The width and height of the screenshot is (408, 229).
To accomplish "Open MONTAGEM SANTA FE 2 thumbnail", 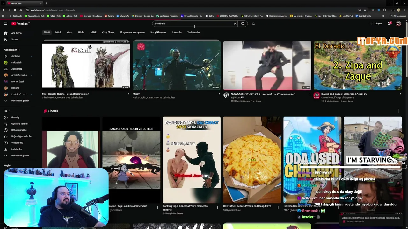I will (x=267, y=65).
